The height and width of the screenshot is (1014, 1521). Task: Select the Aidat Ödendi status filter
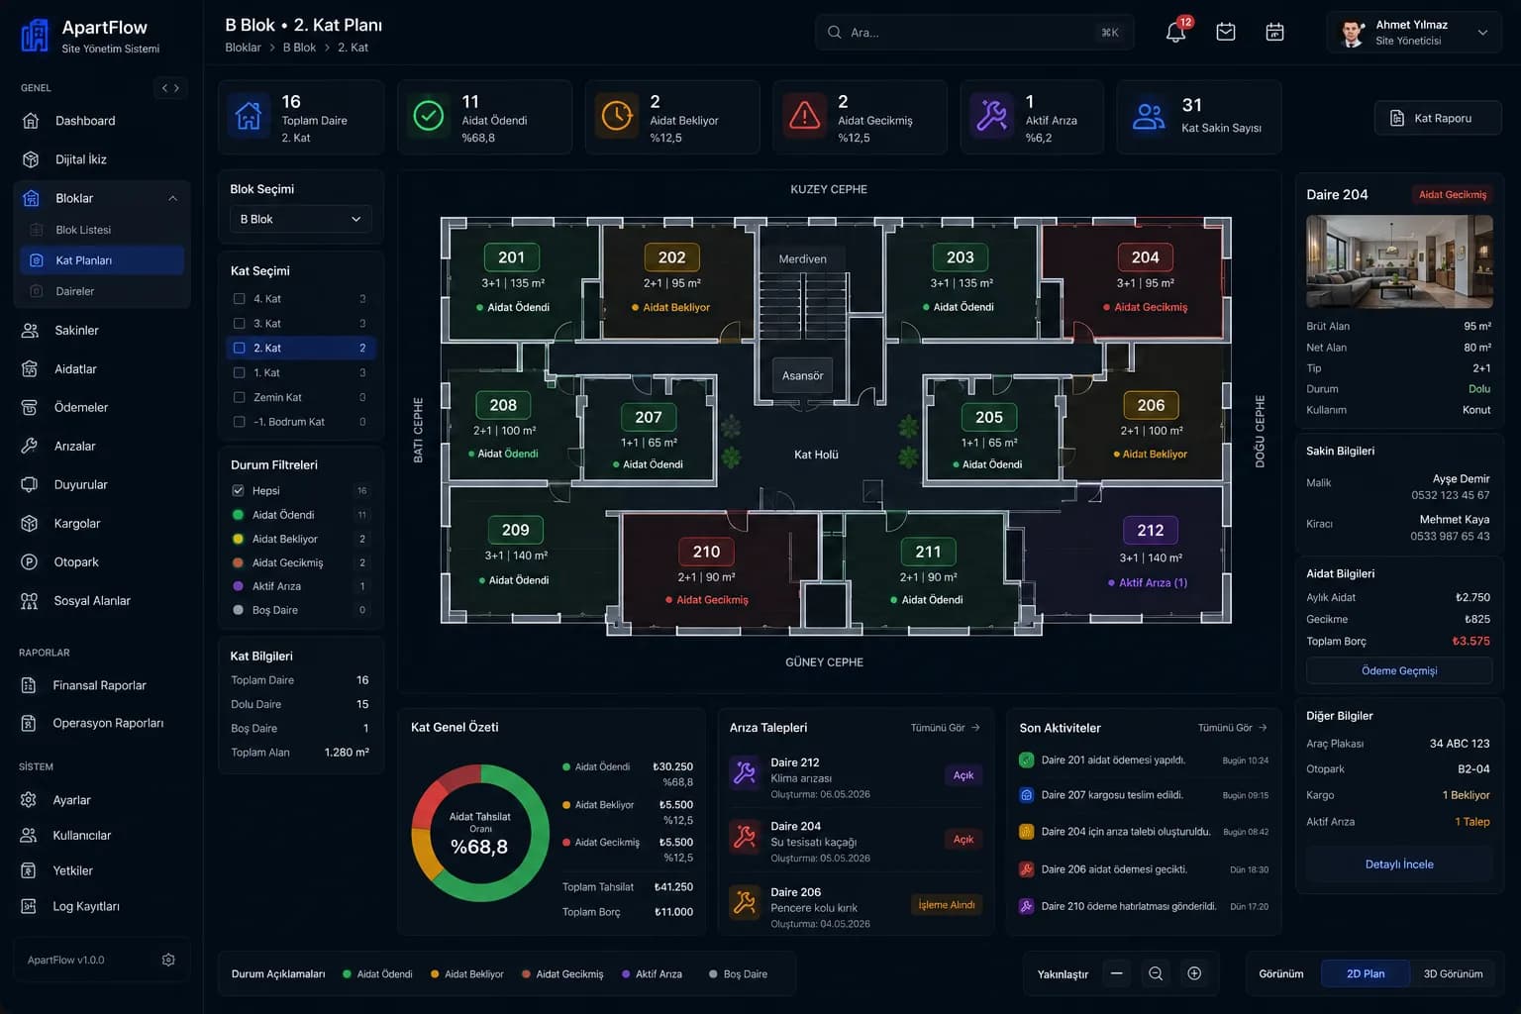(x=300, y=515)
